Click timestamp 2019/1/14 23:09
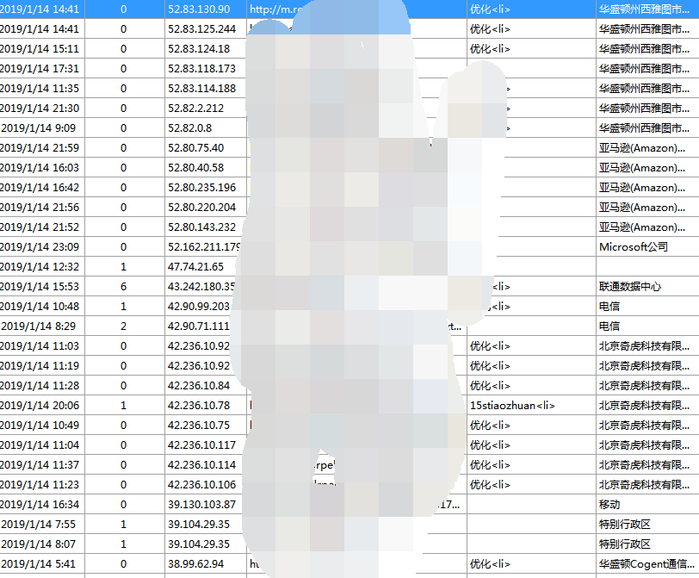 tap(40, 247)
